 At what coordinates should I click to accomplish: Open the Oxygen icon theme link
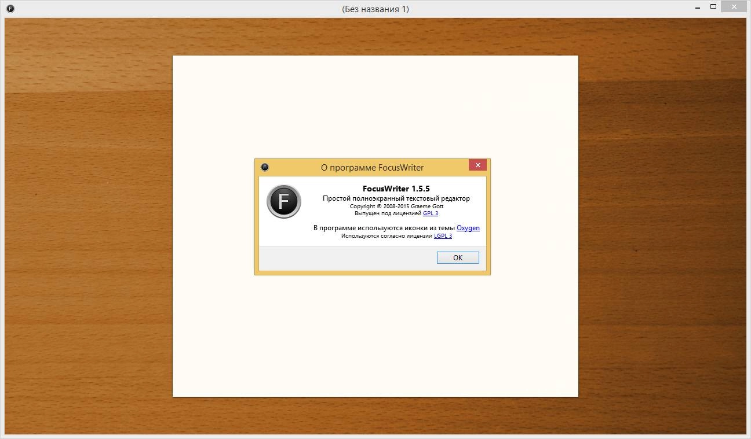coord(468,228)
